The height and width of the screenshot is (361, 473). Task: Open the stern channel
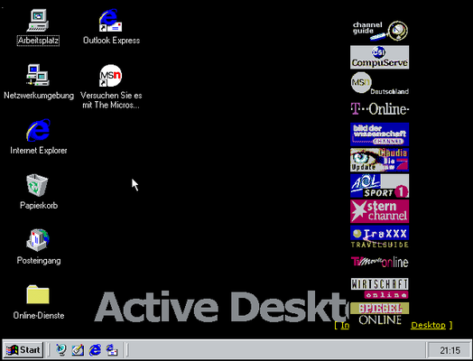380,211
